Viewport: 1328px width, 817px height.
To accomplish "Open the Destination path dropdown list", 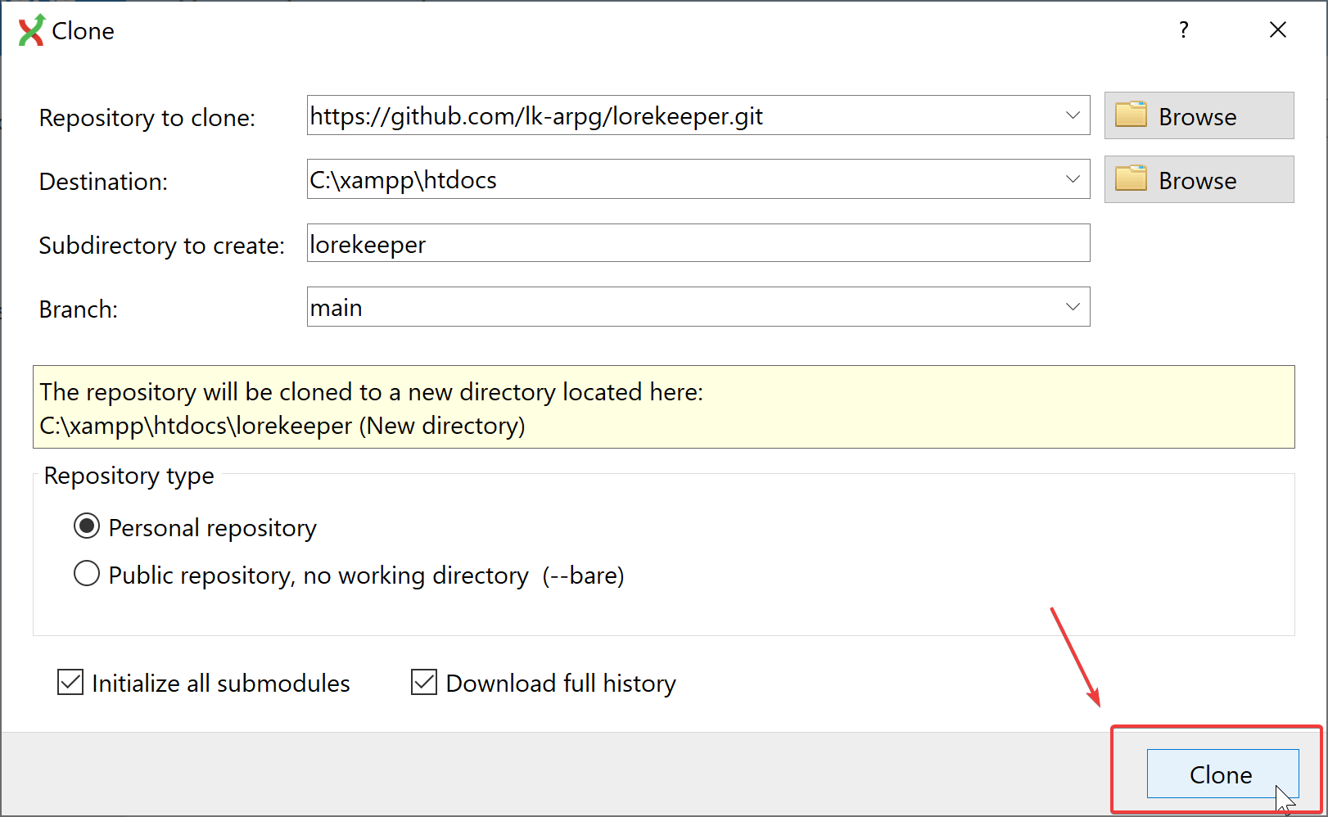I will (1073, 179).
